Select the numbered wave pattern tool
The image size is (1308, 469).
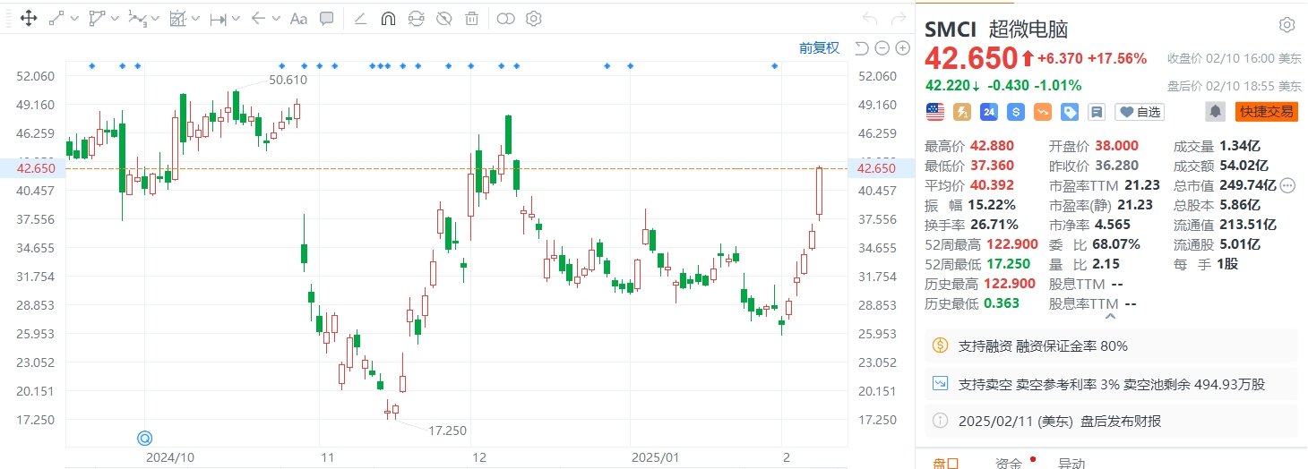click(137, 18)
